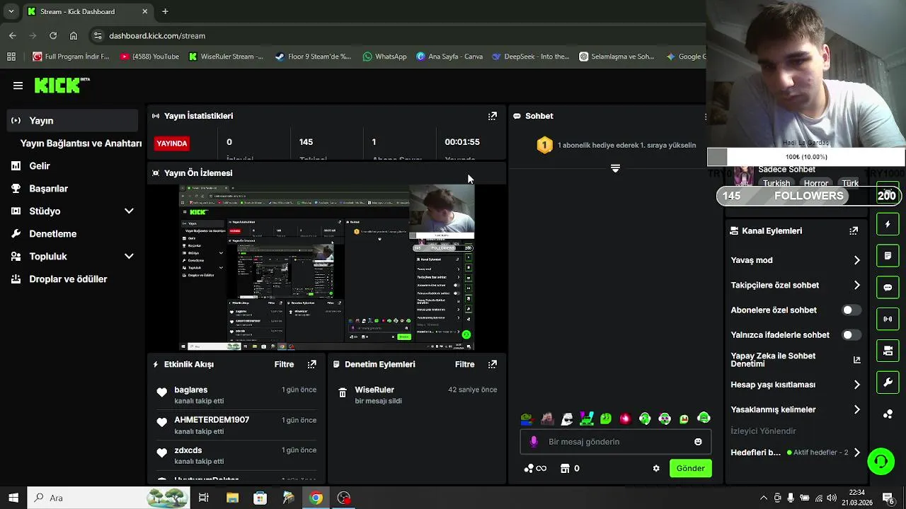
Task: Click the Bir mesaj gönderin chat input
Action: pos(614,442)
